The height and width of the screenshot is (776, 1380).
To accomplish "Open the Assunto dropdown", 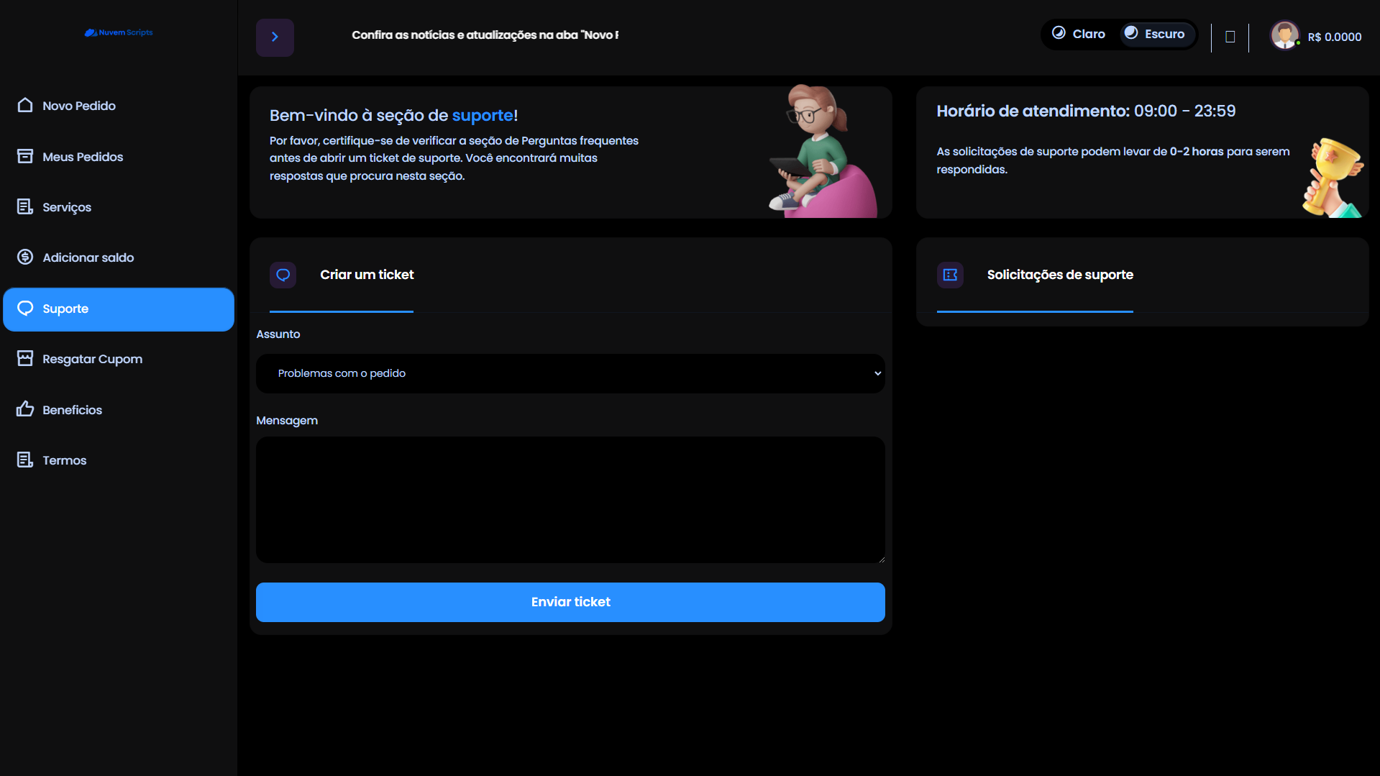I will pyautogui.click(x=570, y=373).
